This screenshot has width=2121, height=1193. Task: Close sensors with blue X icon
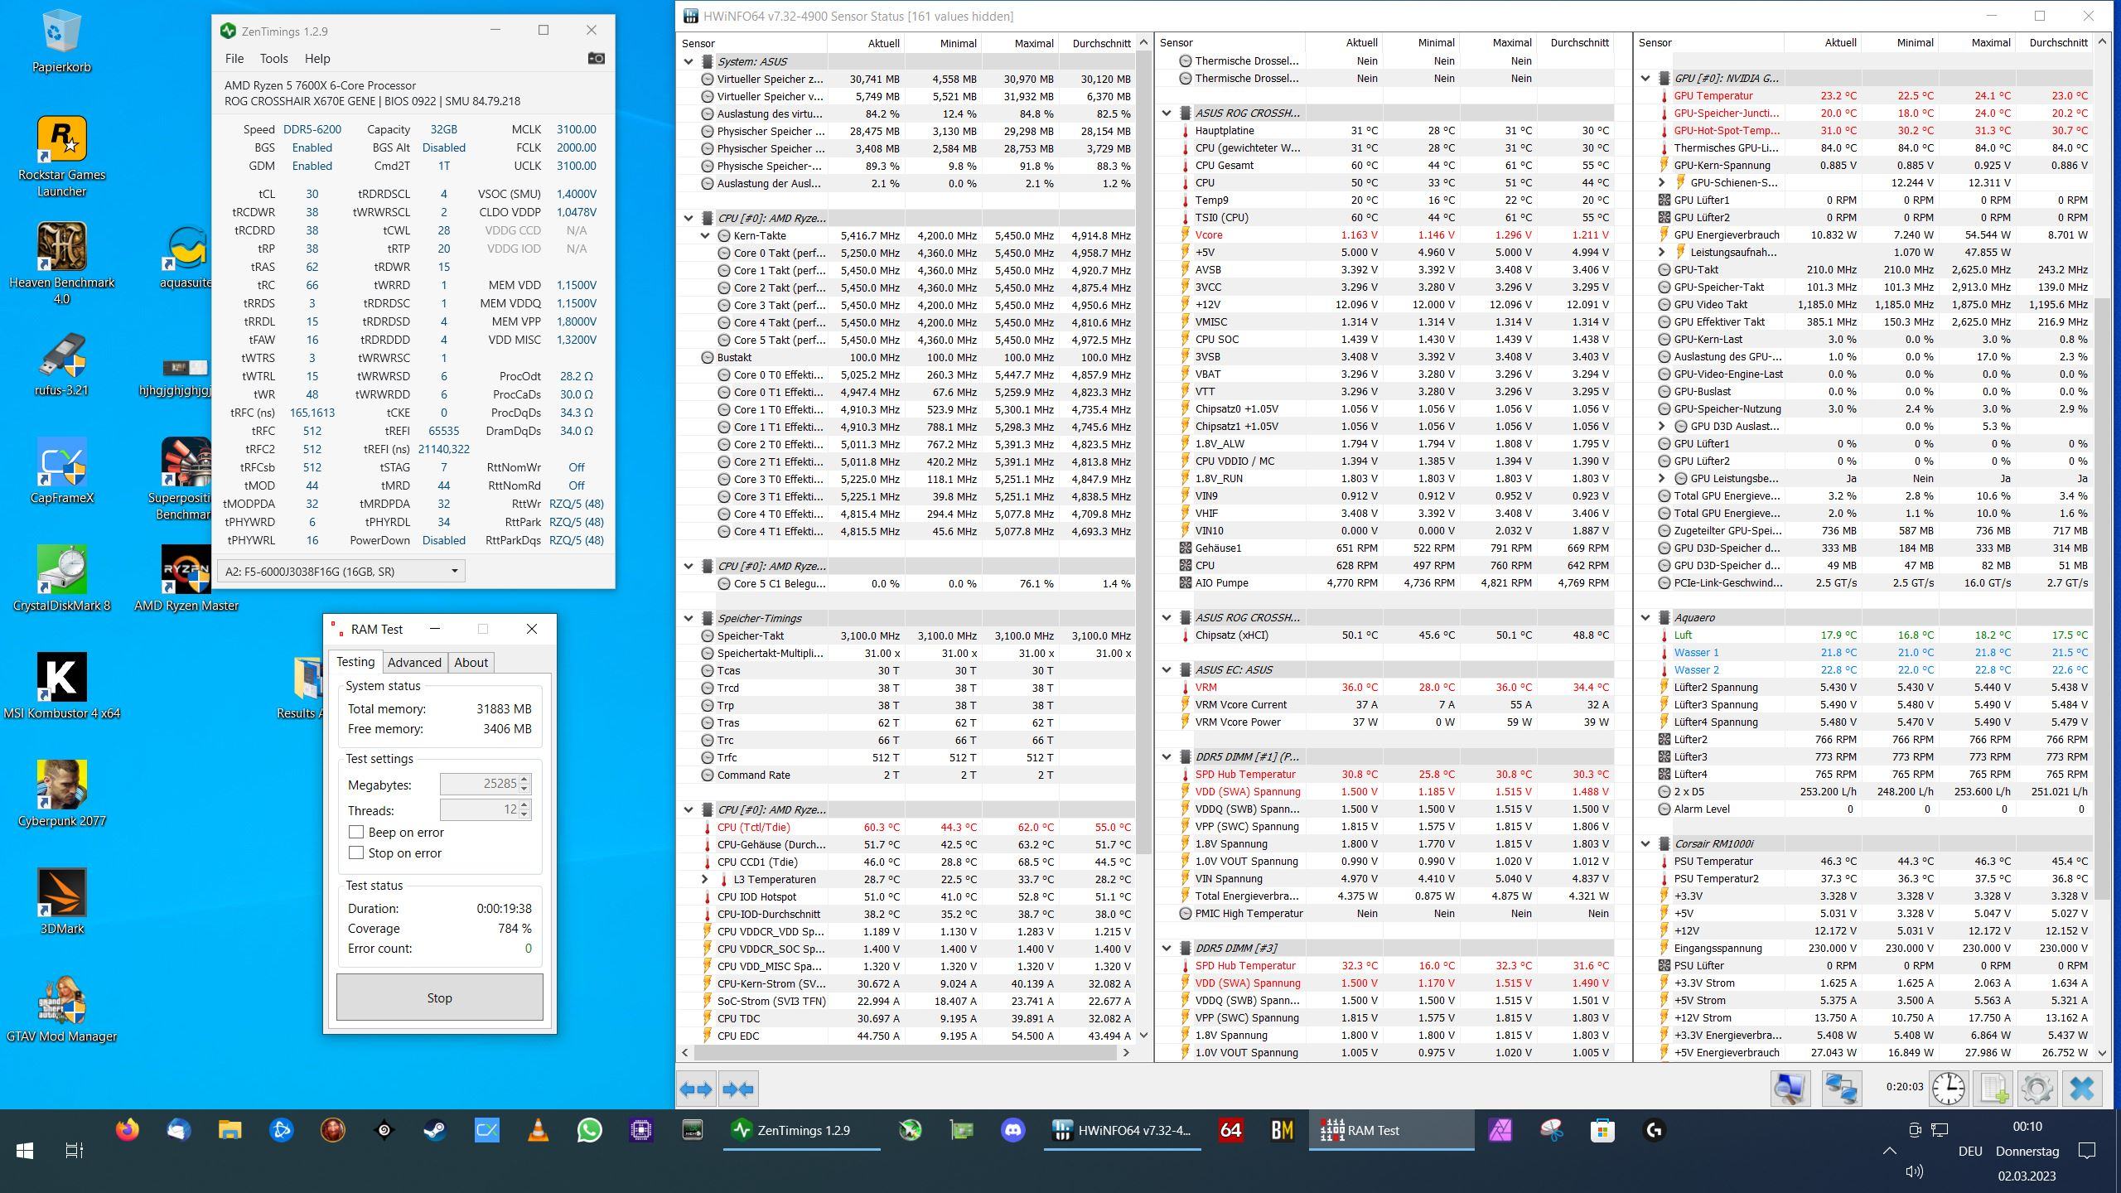pyautogui.click(x=2081, y=1088)
